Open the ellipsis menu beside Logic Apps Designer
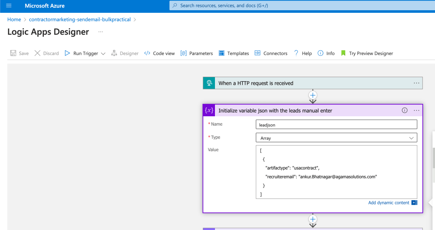The height and width of the screenshot is (230, 435). pyautogui.click(x=100, y=32)
